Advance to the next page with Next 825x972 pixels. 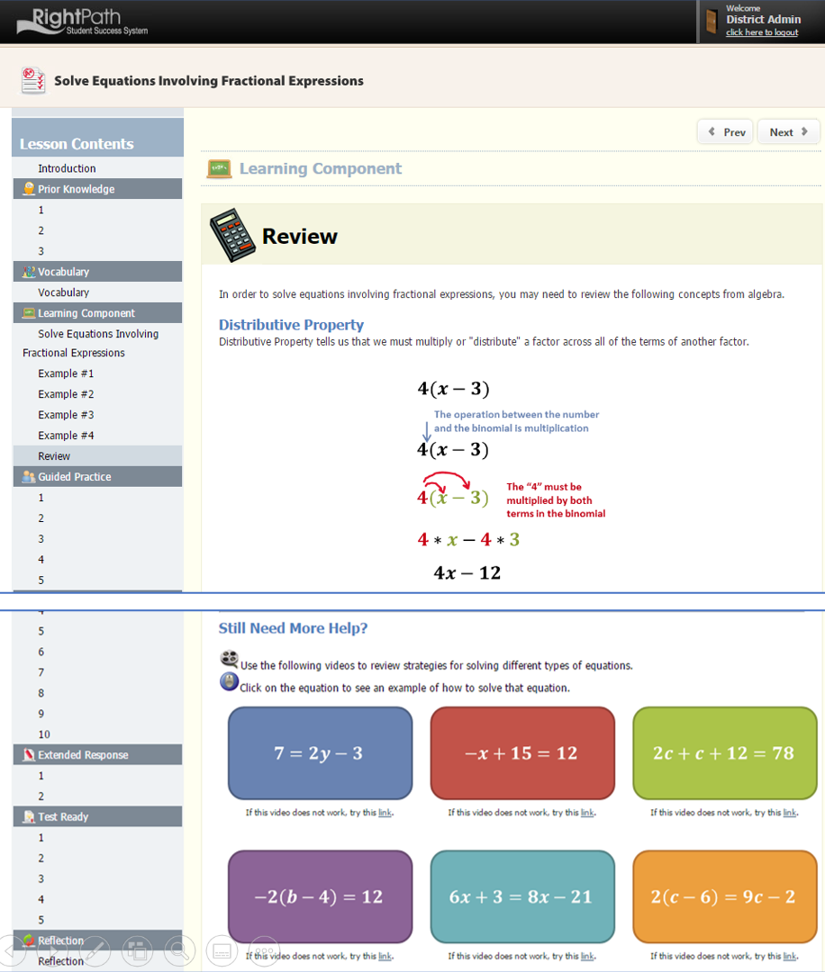(x=788, y=132)
